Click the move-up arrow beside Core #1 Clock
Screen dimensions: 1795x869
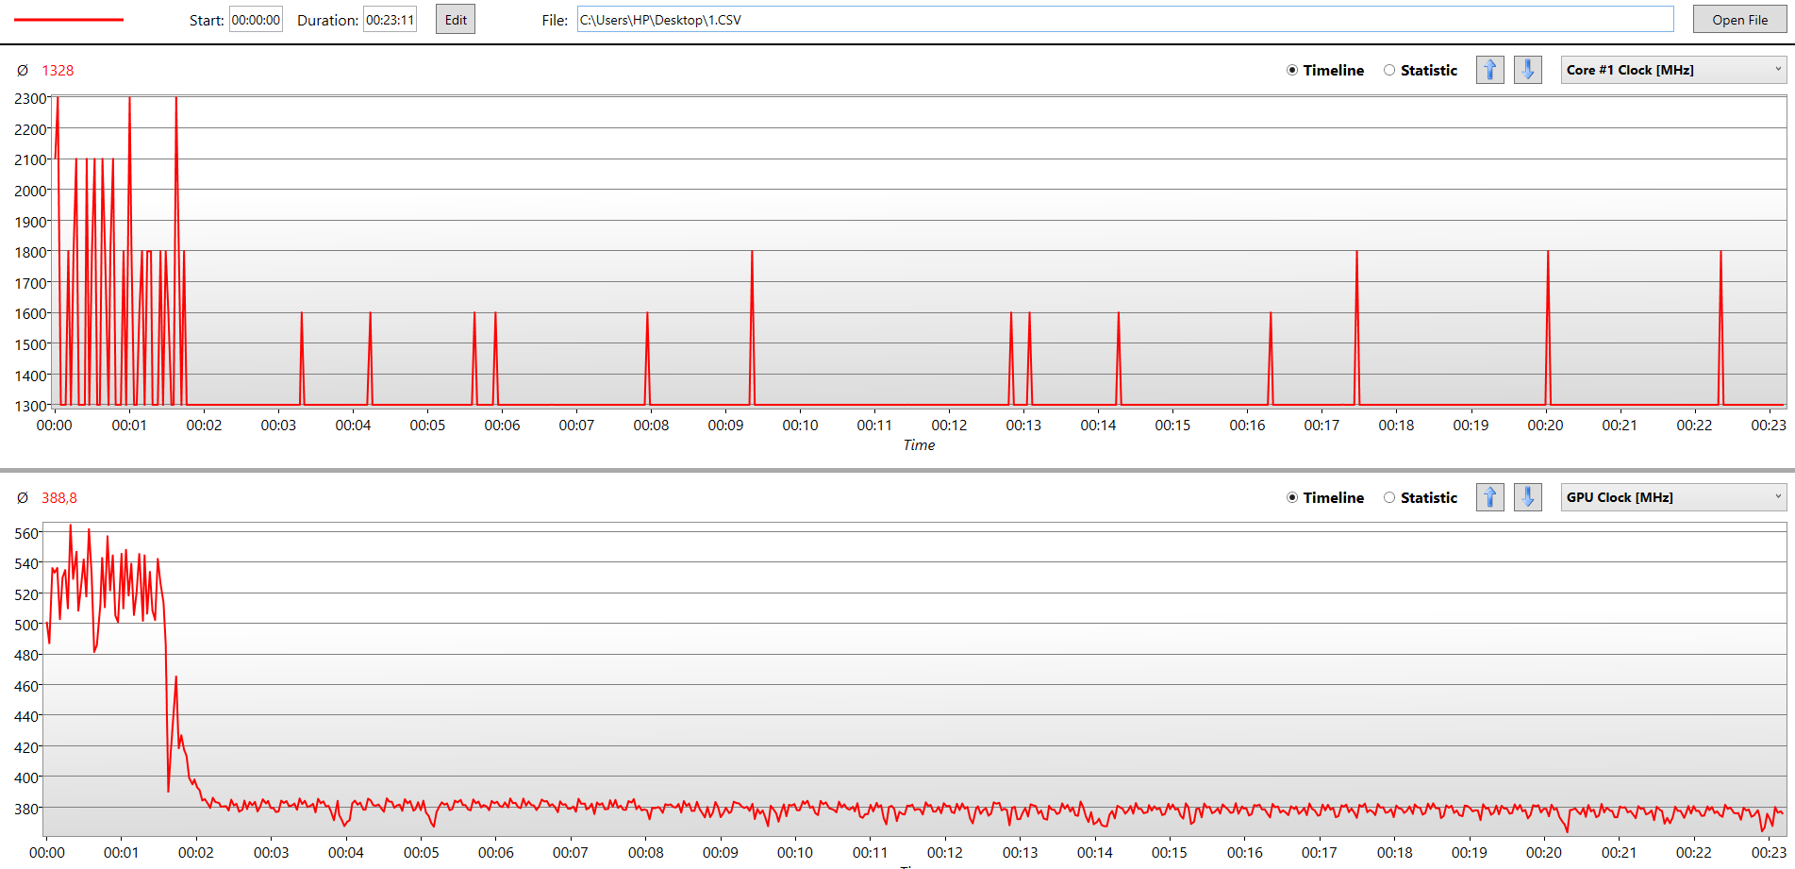(x=1490, y=70)
